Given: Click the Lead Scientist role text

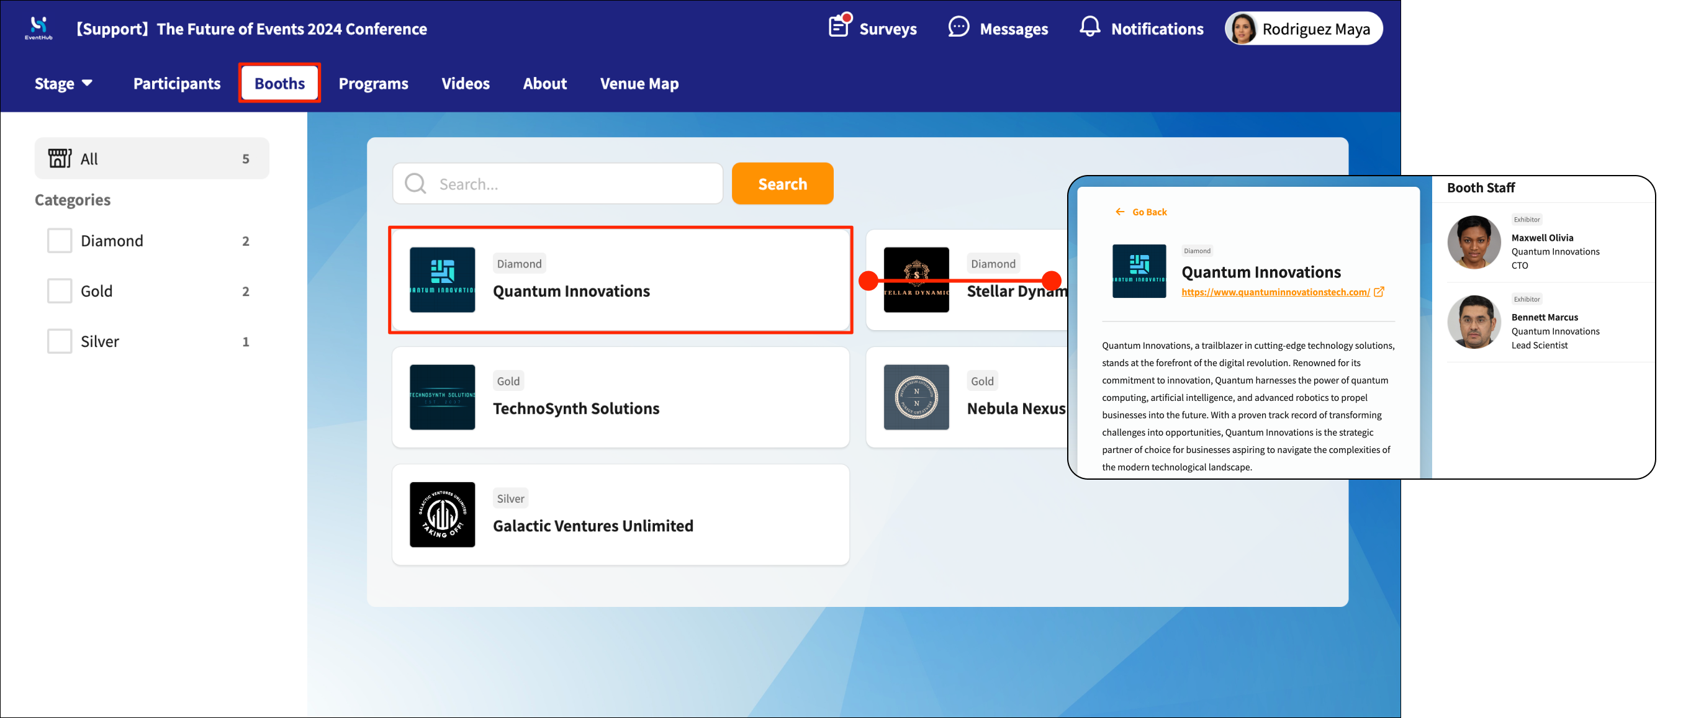Looking at the screenshot, I should (1540, 345).
